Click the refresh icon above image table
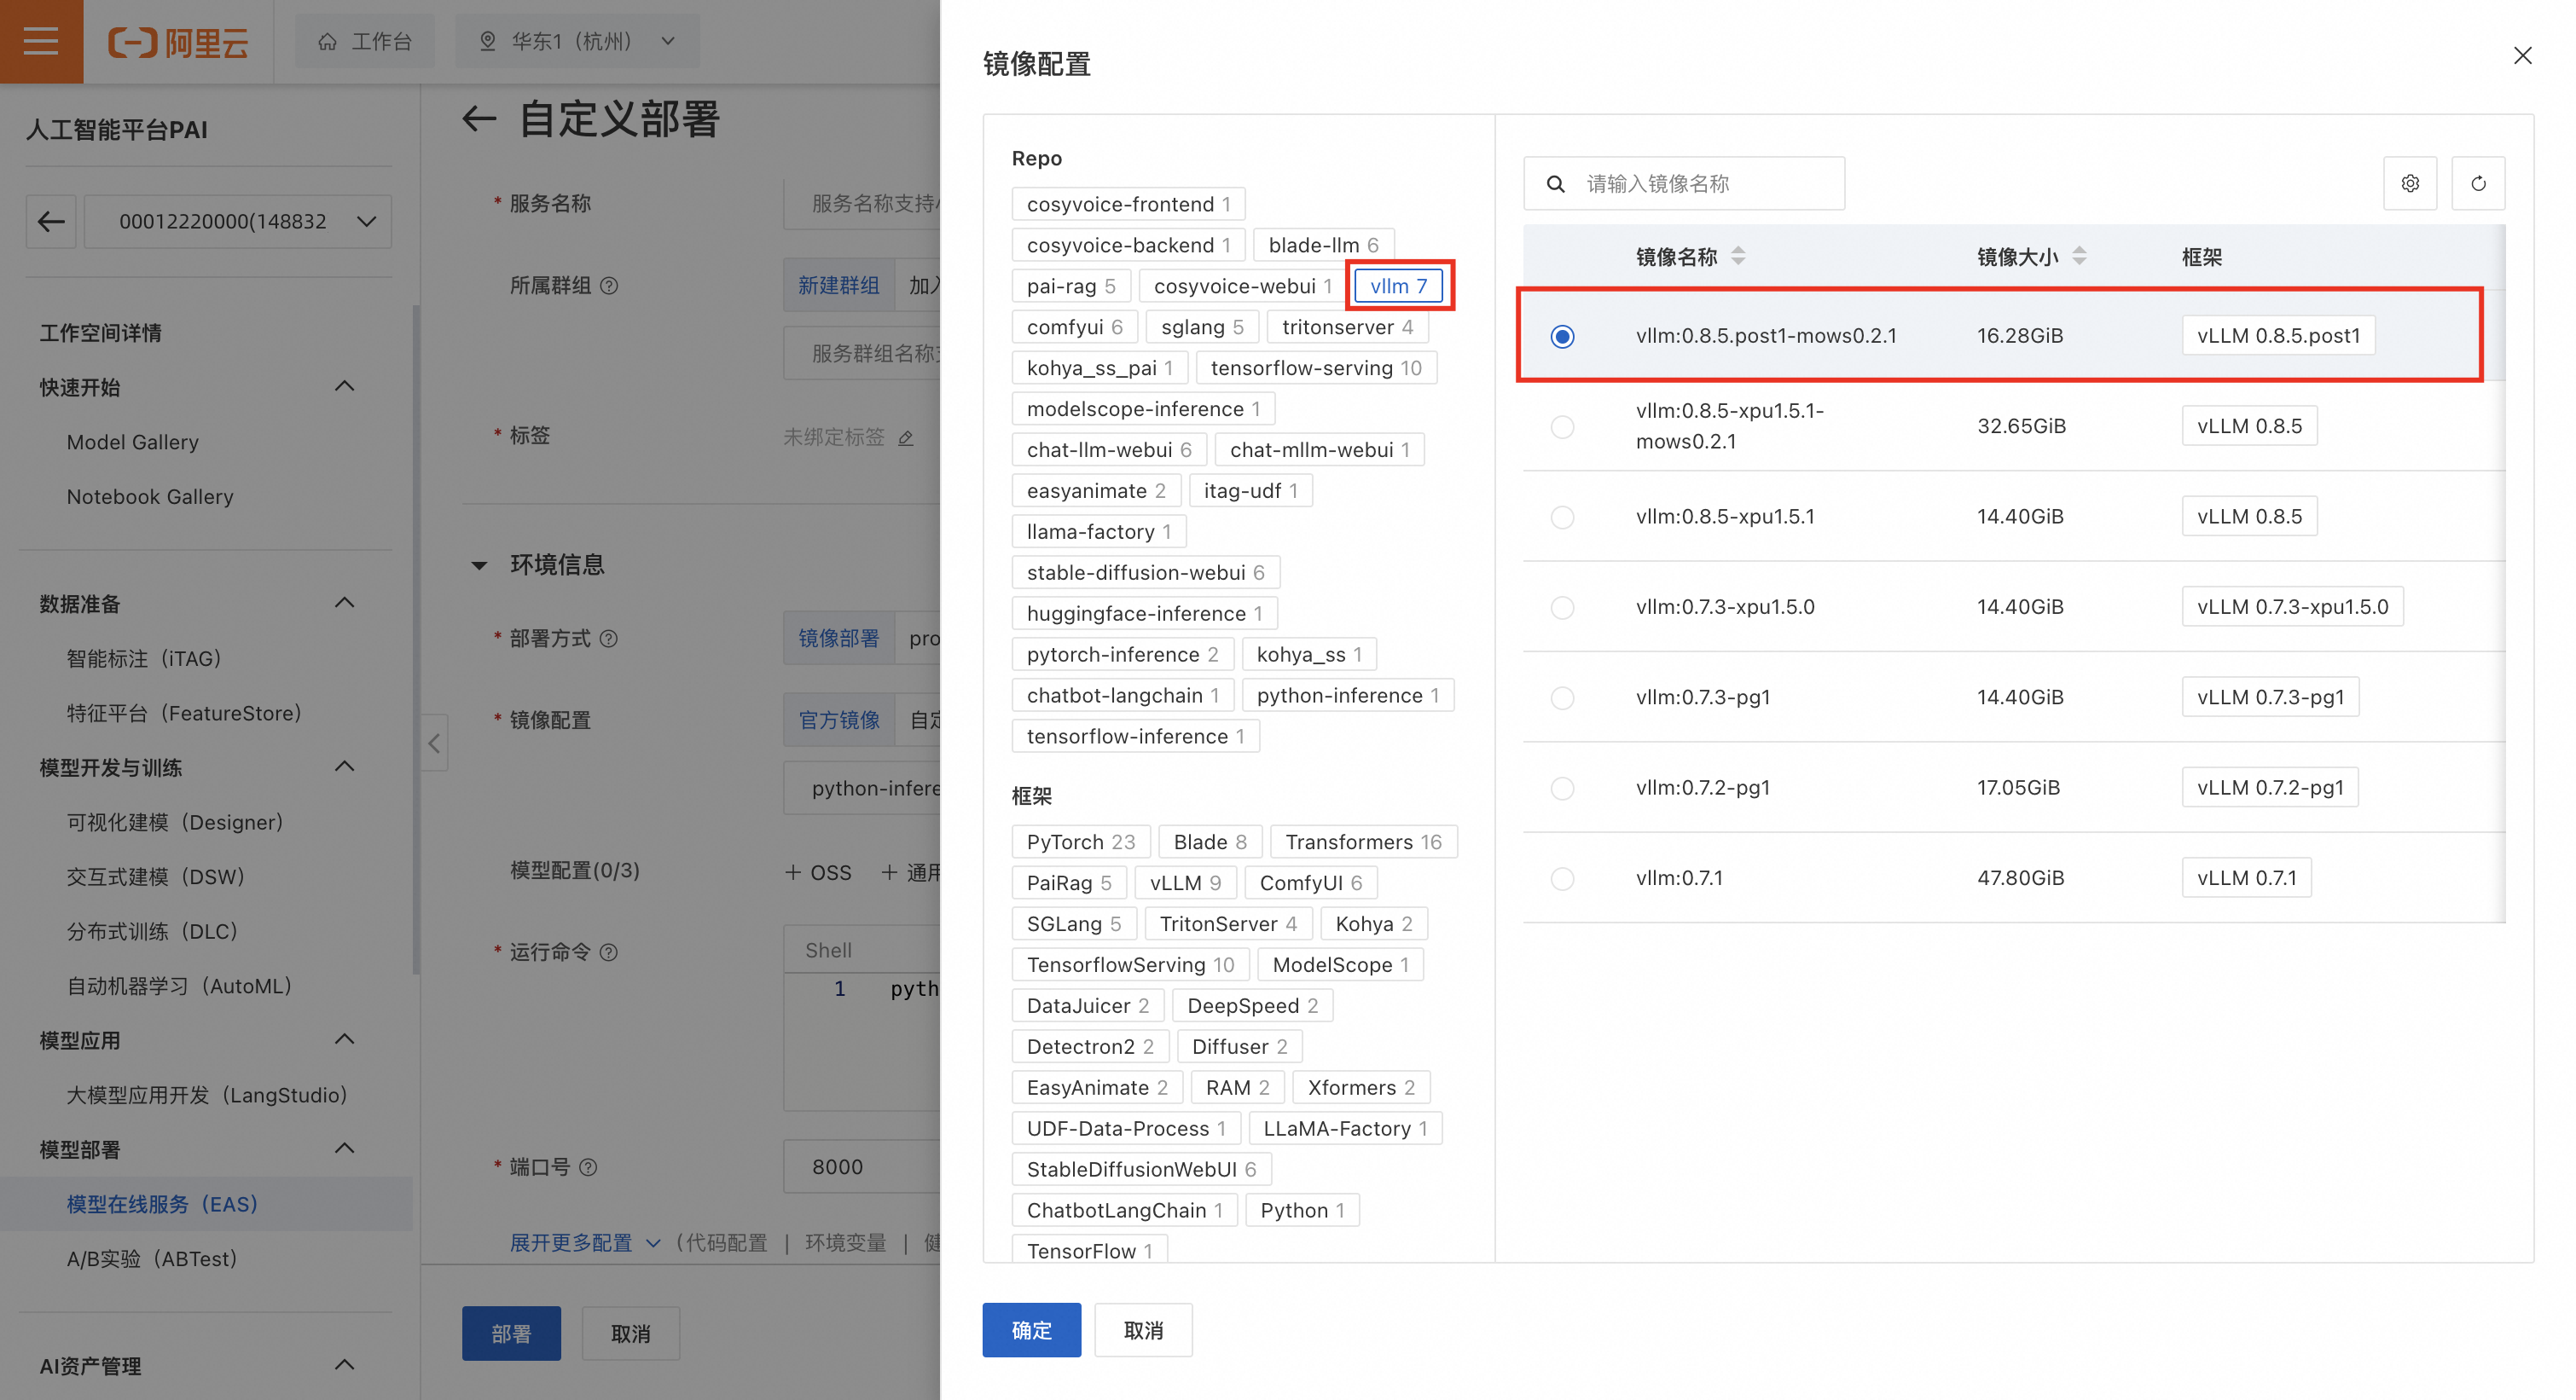Image resolution: width=2576 pixels, height=1400 pixels. point(2477,182)
